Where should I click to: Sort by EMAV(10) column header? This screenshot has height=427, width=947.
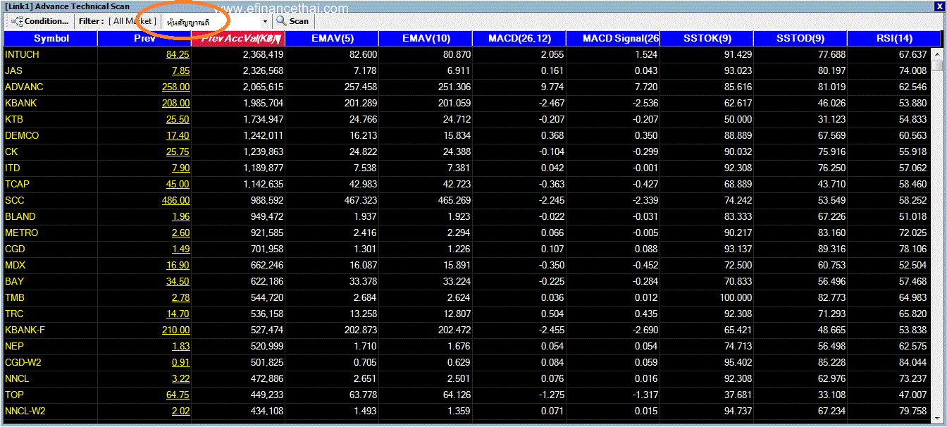426,38
